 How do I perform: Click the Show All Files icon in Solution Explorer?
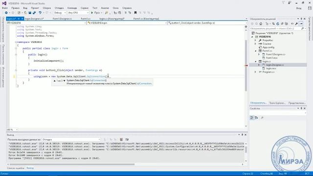287,24
